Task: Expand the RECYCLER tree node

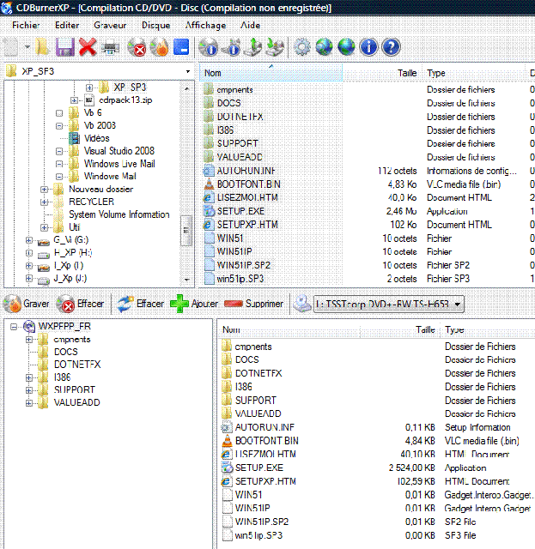Action: (x=44, y=202)
